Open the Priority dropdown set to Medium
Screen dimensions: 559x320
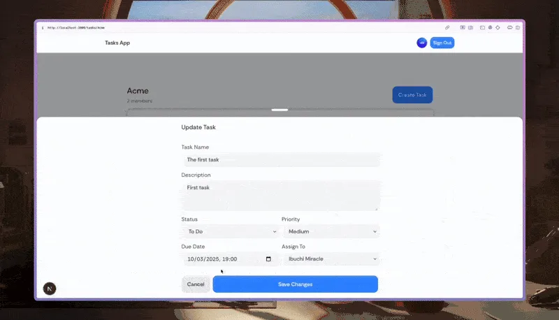click(x=329, y=231)
